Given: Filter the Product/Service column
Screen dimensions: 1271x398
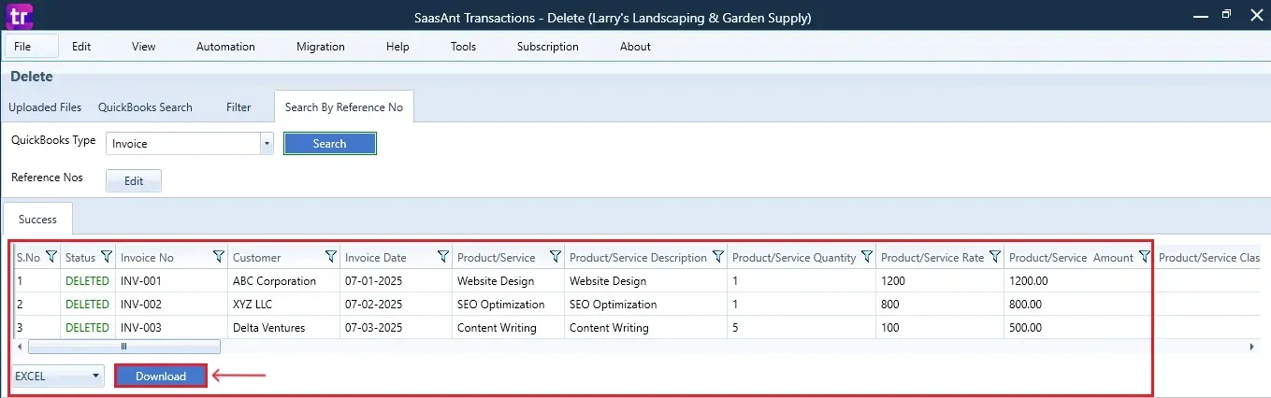Looking at the screenshot, I should click(x=556, y=257).
